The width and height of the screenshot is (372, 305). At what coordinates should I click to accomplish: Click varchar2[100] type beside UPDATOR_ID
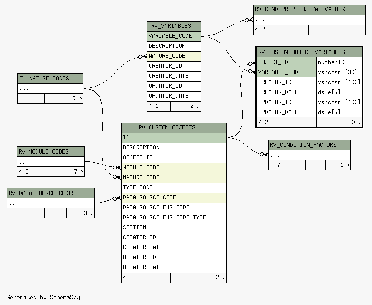click(339, 102)
